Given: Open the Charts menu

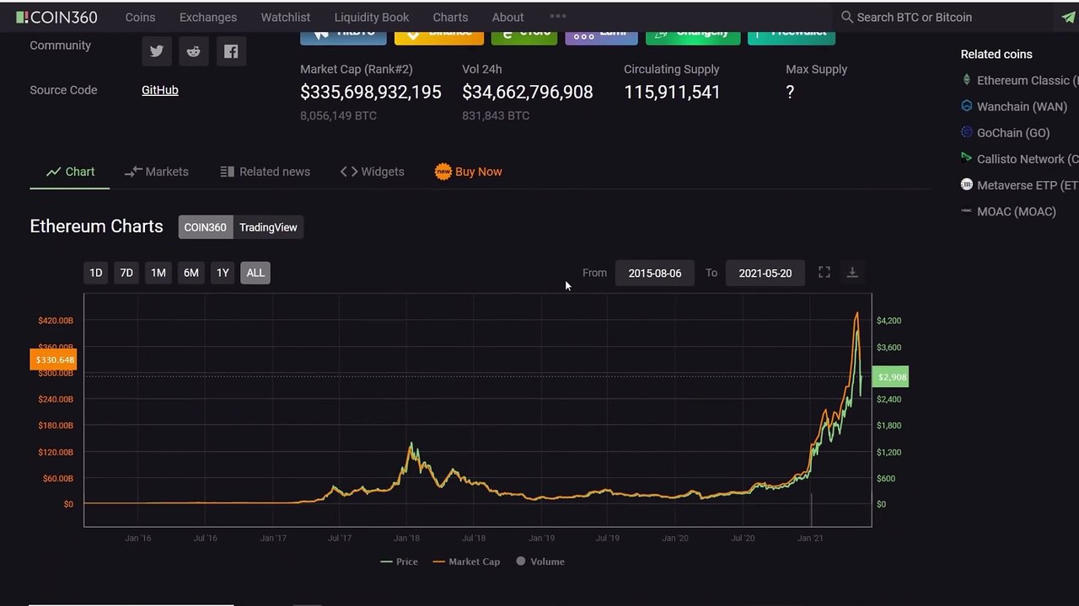Looking at the screenshot, I should pyautogui.click(x=450, y=17).
